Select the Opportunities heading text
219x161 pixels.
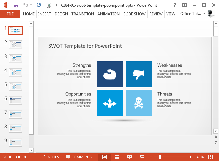[x=78, y=94]
